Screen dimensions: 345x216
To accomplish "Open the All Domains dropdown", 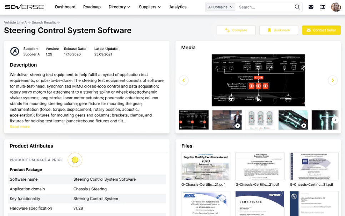I will point(220,7).
